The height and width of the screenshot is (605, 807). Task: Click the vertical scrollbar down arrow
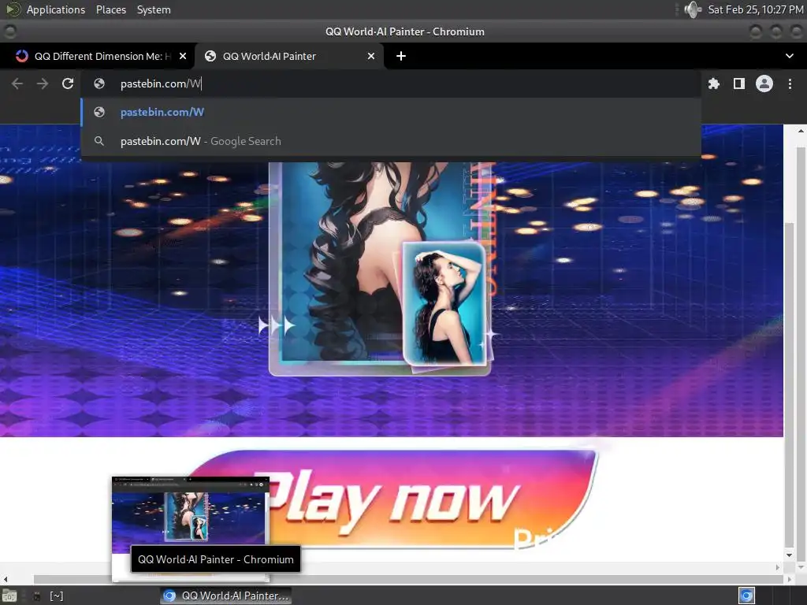pos(789,555)
